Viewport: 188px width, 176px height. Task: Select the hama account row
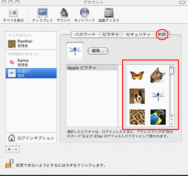31,62
